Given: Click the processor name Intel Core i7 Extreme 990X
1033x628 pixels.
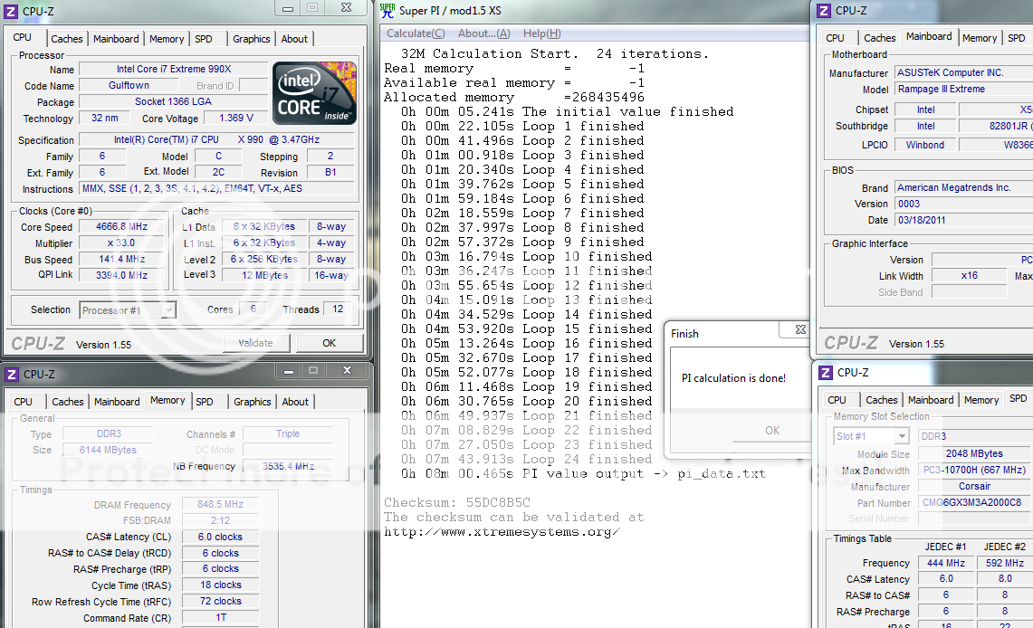Looking at the screenshot, I should click(174, 69).
